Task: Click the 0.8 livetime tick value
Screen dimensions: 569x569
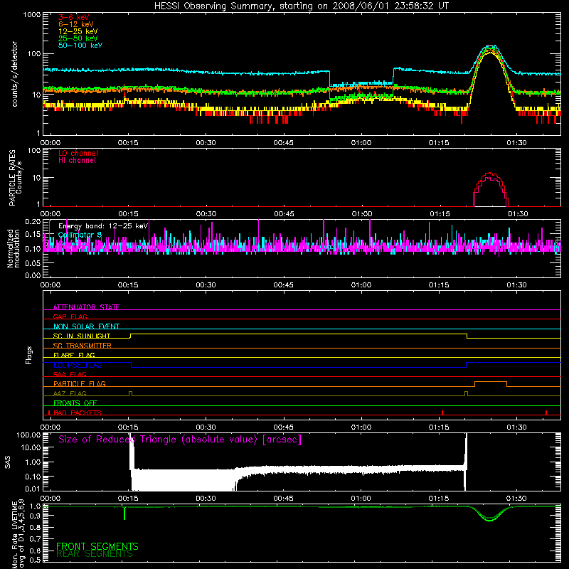Action: (x=35, y=527)
